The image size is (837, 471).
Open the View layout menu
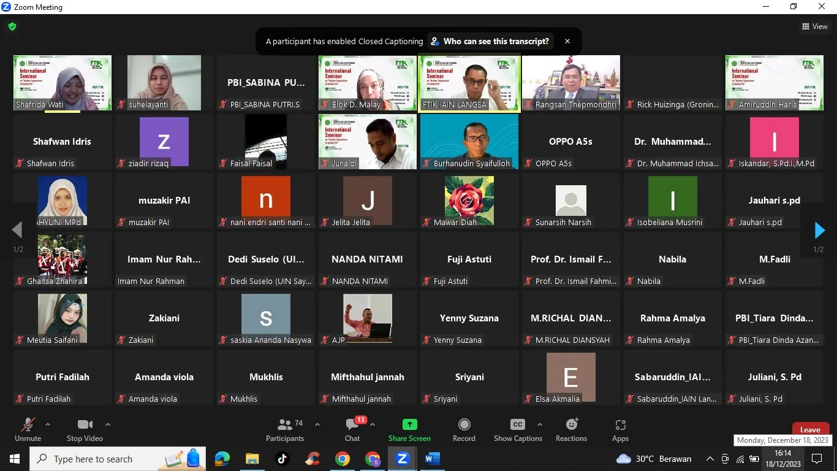tap(815, 26)
